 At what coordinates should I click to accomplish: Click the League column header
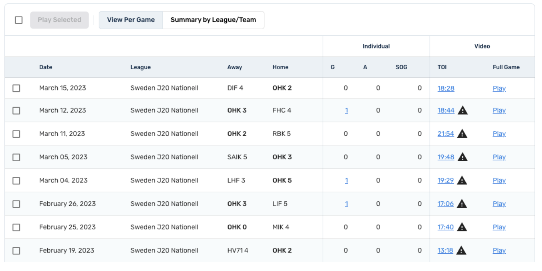141,67
